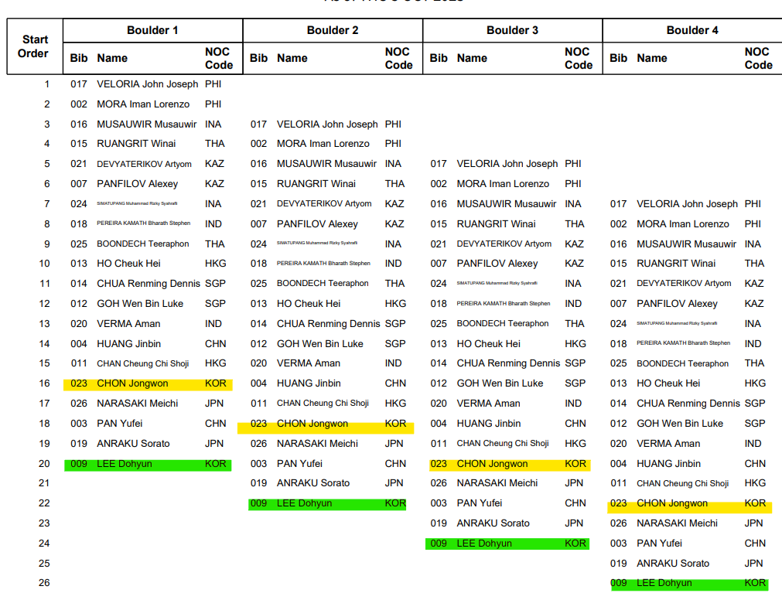Click CHUA Renming Dennis in Boulder 1 column
This screenshot has width=782, height=593.
click(148, 284)
